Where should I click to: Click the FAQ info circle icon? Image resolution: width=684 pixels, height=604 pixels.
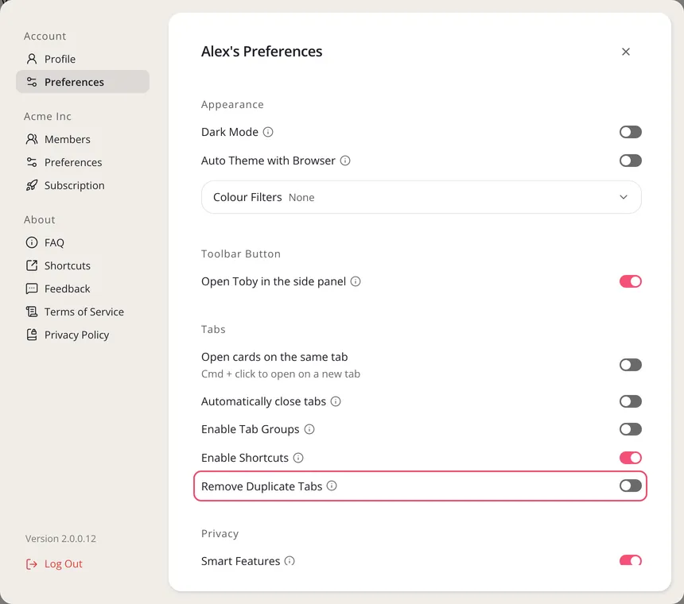point(31,242)
